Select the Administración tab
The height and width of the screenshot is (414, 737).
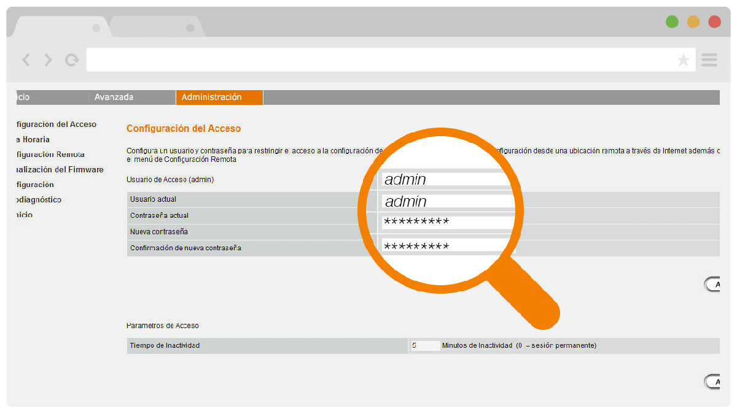point(219,97)
